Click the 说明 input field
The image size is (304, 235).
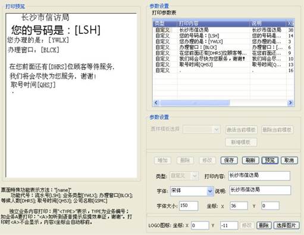(260, 190)
